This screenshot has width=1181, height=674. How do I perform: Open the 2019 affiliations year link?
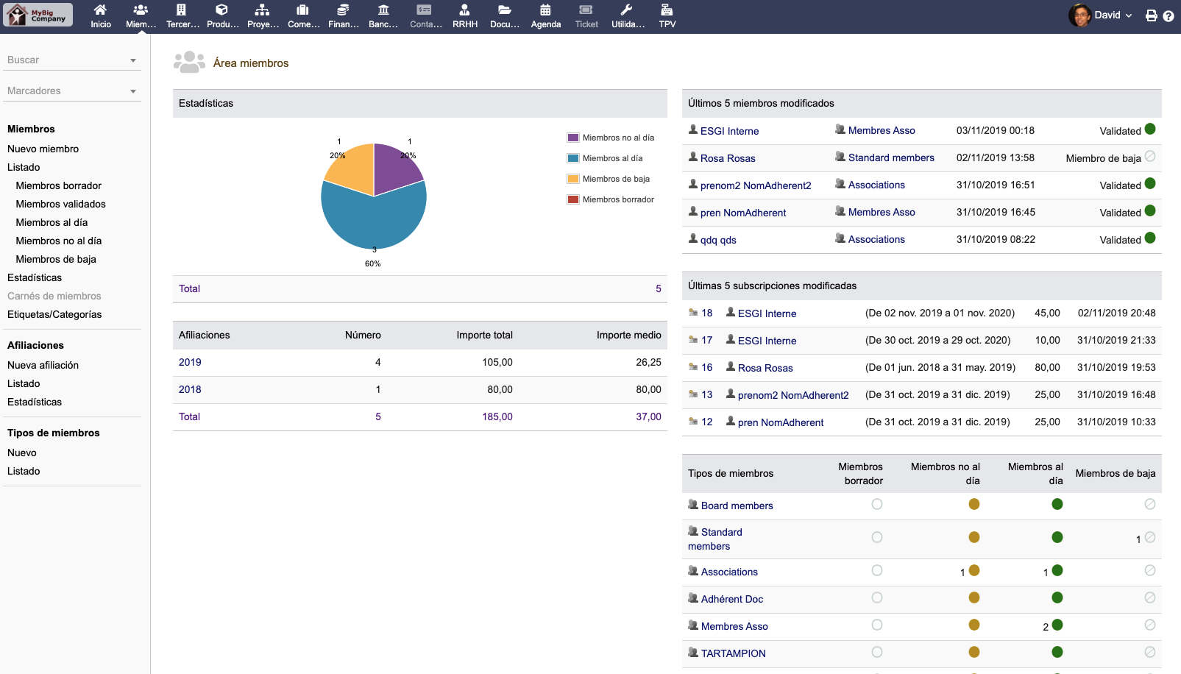point(190,362)
